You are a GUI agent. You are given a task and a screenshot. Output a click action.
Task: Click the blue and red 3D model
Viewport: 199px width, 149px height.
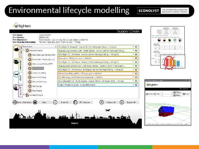[x=166, y=111]
